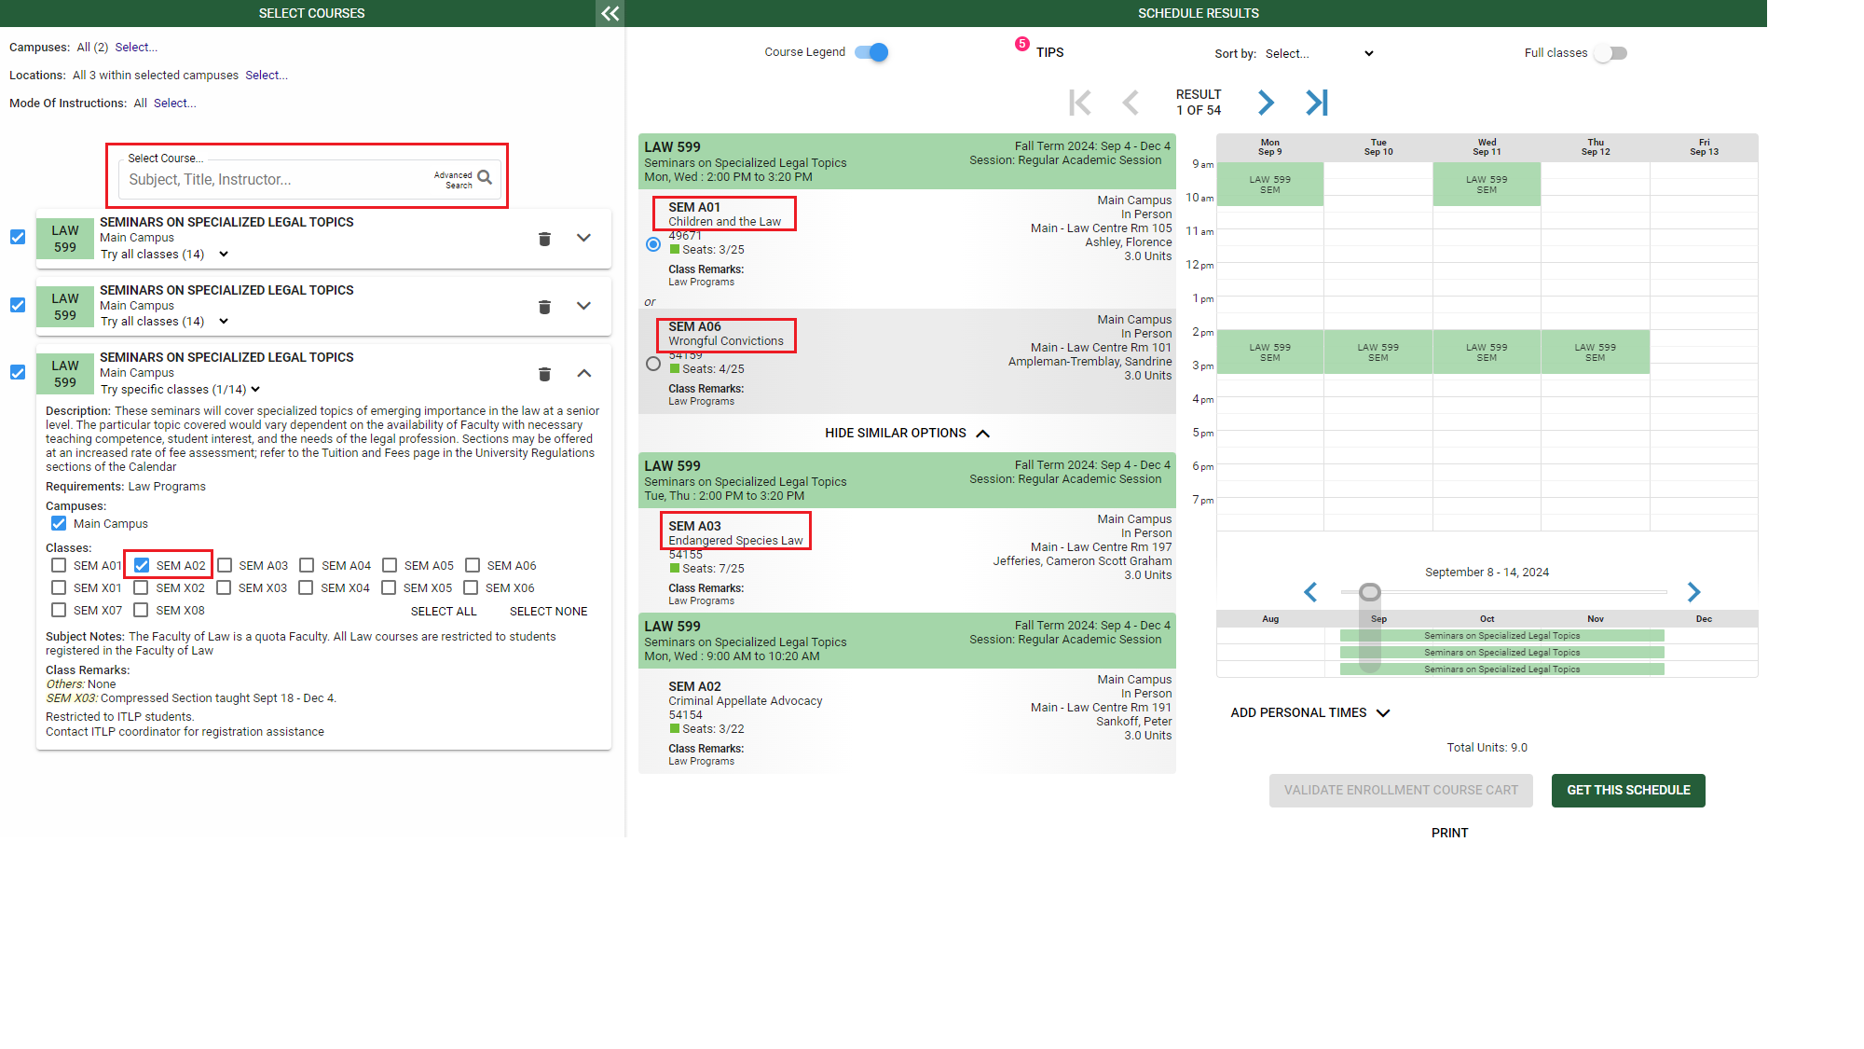1864x1049 pixels.
Task: Click the Advanced Search magnifier icon
Action: click(x=485, y=177)
